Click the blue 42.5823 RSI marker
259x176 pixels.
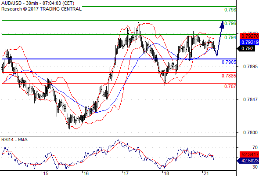click(x=248, y=161)
